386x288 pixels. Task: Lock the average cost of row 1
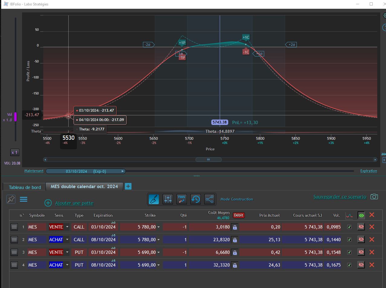coord(235,227)
